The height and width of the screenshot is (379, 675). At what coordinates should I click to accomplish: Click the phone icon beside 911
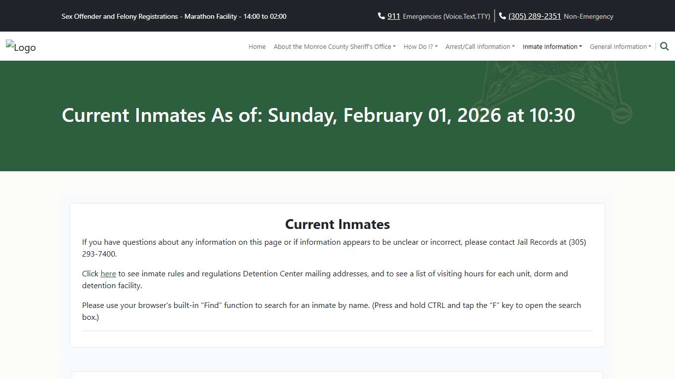(381, 16)
